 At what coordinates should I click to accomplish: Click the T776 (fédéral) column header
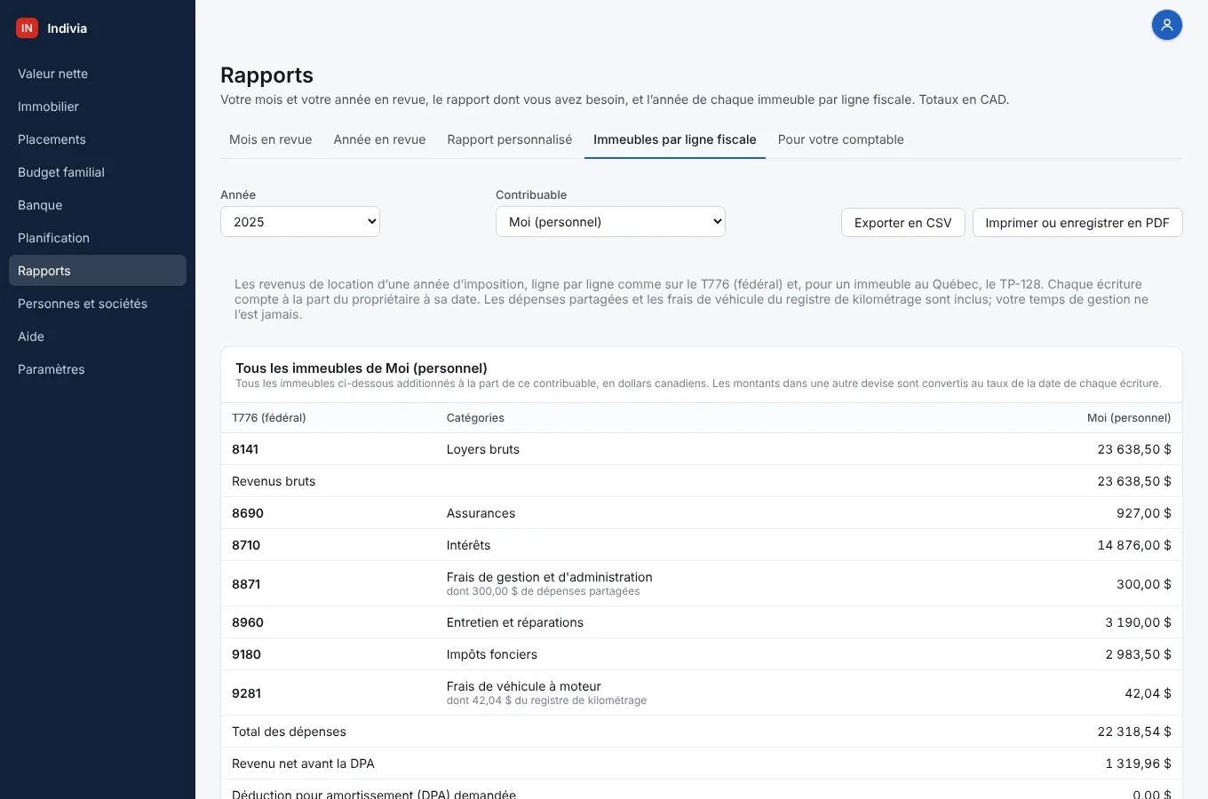(269, 418)
